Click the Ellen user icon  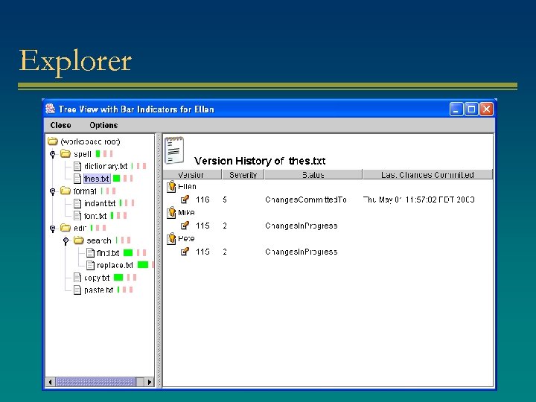171,187
